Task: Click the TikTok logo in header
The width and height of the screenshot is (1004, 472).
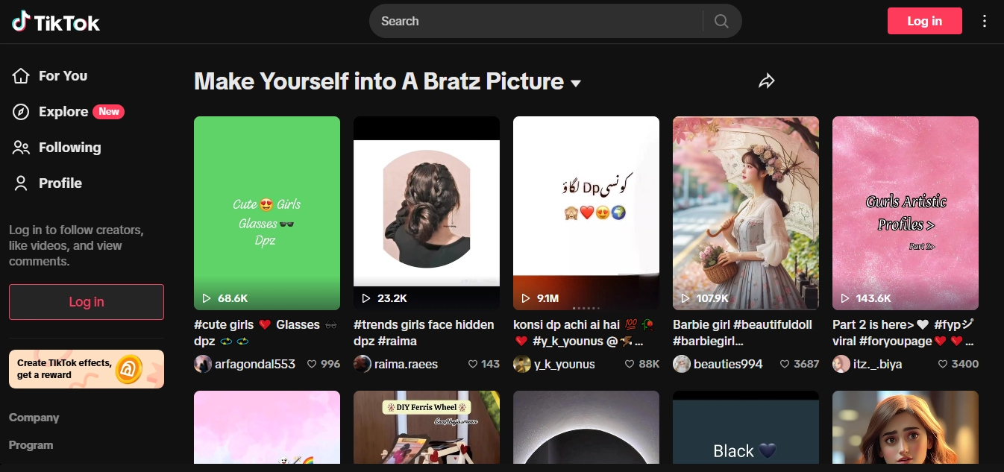Action: pos(56,22)
